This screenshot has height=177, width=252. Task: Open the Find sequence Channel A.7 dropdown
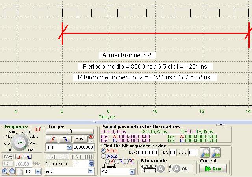point(132,171)
